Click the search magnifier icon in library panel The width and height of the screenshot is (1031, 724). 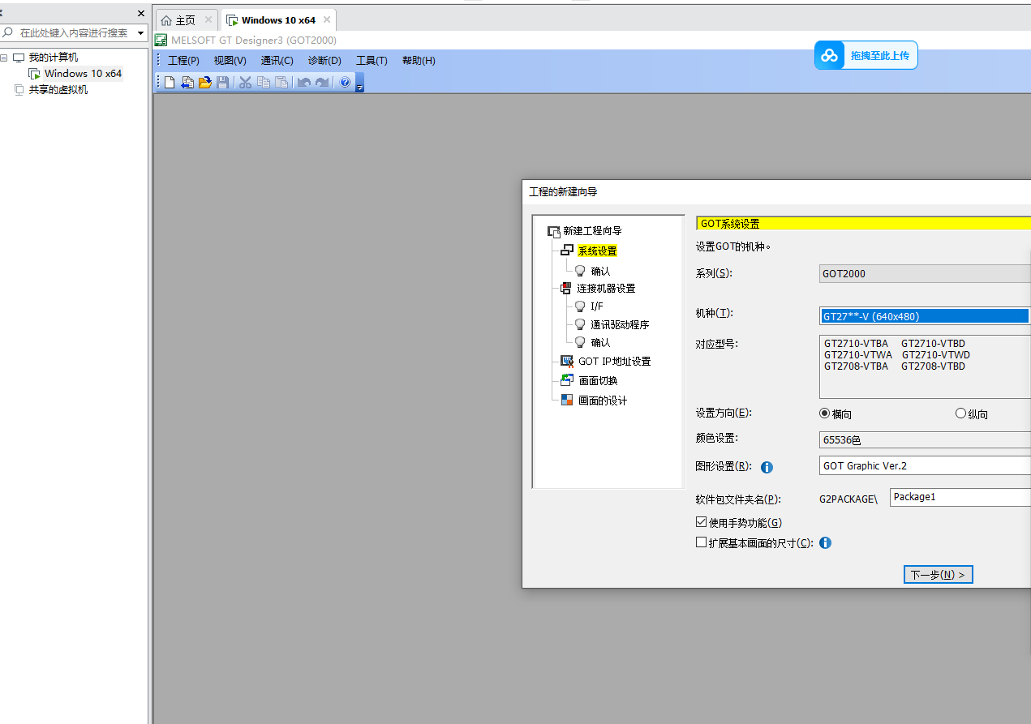(8, 32)
